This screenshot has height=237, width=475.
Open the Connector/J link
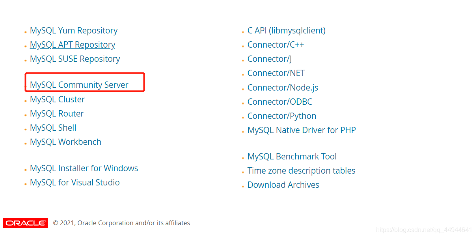(x=270, y=59)
